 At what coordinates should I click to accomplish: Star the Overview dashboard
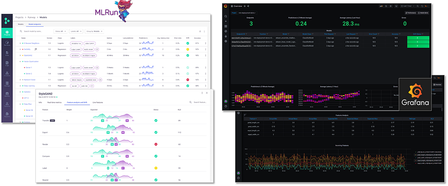245,6
